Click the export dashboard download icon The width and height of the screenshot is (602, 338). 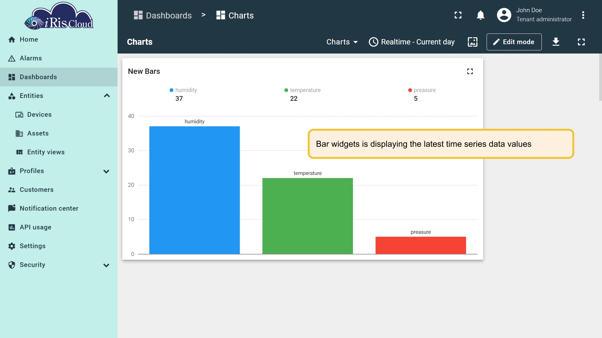point(556,42)
